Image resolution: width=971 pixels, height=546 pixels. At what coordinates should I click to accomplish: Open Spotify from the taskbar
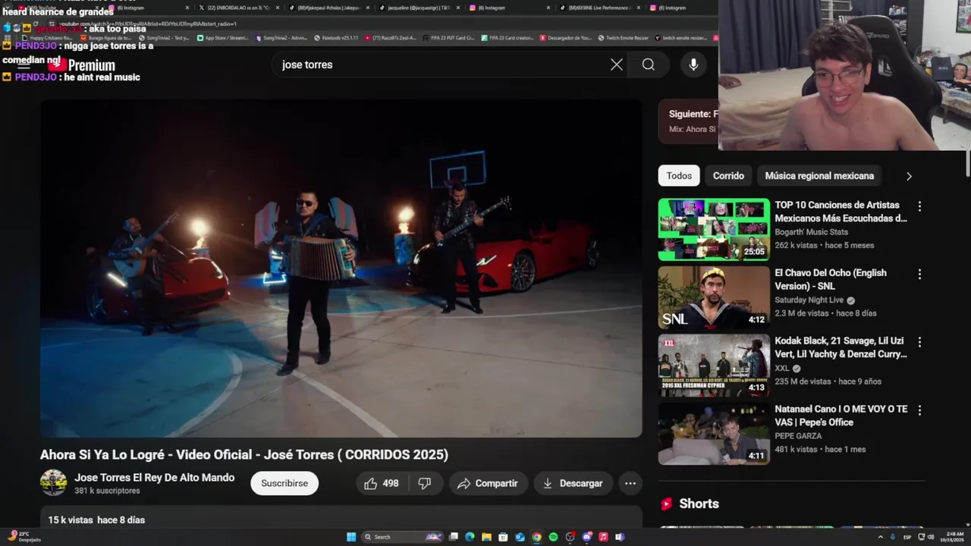click(553, 537)
